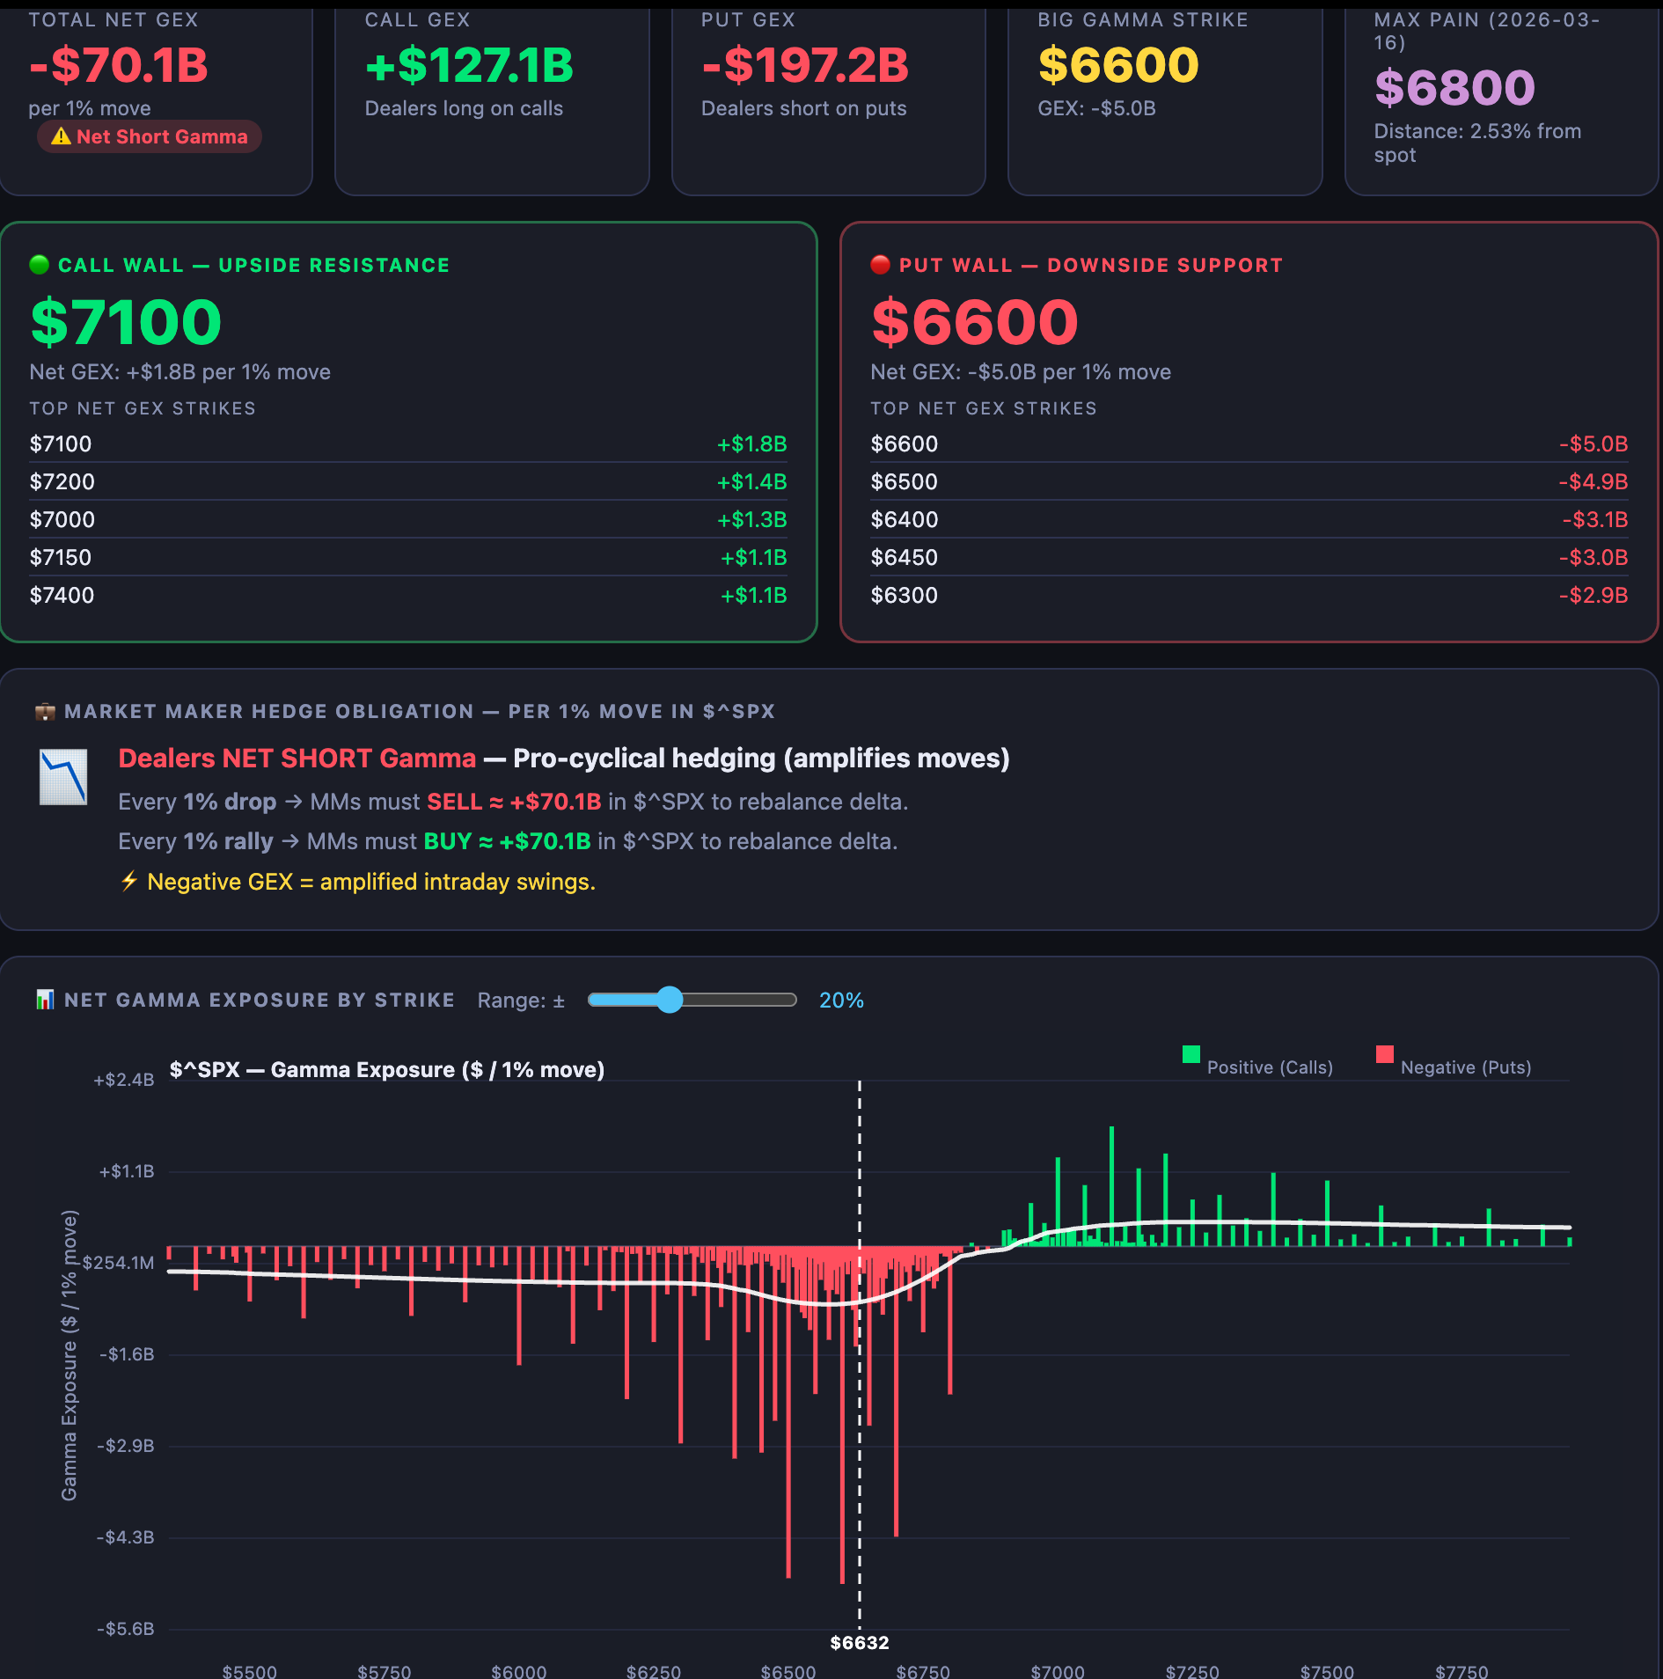Select the $7100 strike row in Call Wall
The width and height of the screenshot is (1663, 1679).
(x=408, y=444)
